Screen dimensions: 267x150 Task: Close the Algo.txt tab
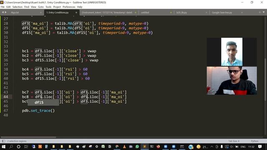(41, 12)
